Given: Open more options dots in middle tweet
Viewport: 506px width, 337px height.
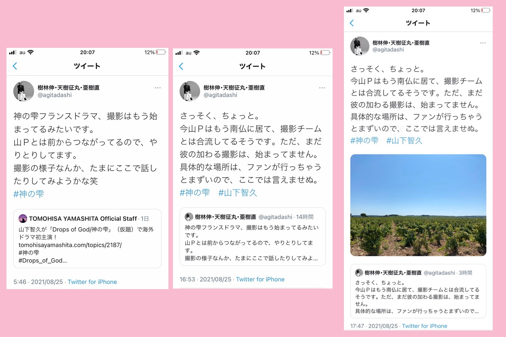Looking at the screenshot, I should pyautogui.click(x=322, y=88).
